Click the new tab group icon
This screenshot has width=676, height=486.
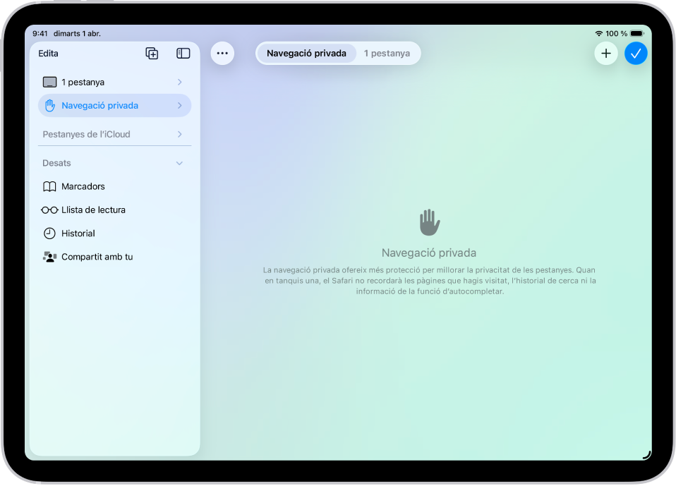pyautogui.click(x=152, y=54)
